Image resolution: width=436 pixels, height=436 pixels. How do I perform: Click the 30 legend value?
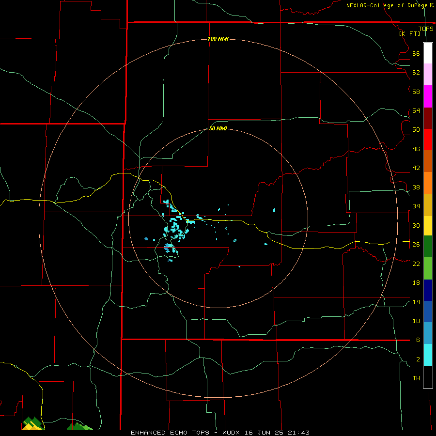pos(416,225)
